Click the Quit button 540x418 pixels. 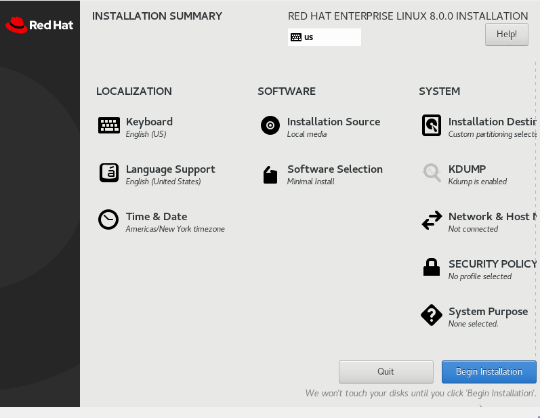[x=386, y=372]
